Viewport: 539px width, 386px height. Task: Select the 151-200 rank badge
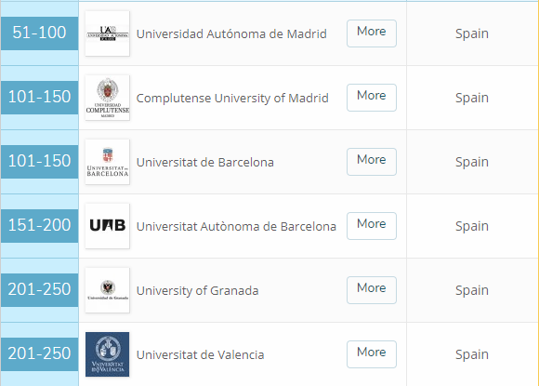click(40, 226)
